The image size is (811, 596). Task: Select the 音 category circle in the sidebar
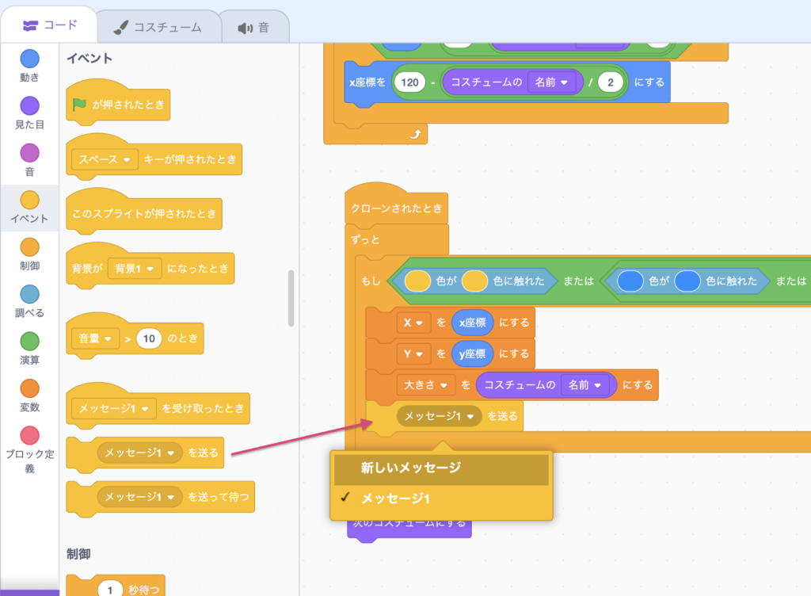(29, 153)
